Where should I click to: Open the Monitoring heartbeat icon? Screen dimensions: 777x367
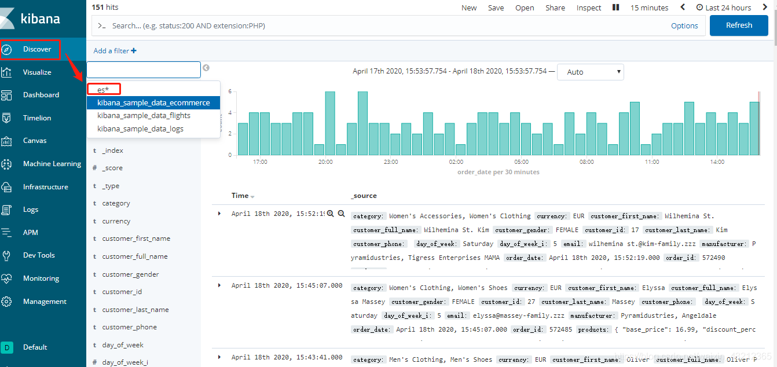[x=7, y=278]
